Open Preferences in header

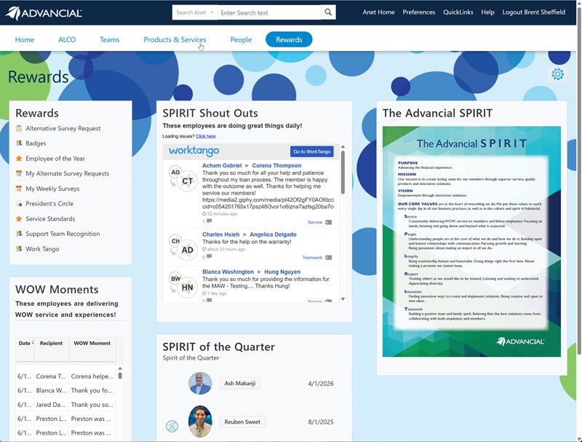pos(419,12)
